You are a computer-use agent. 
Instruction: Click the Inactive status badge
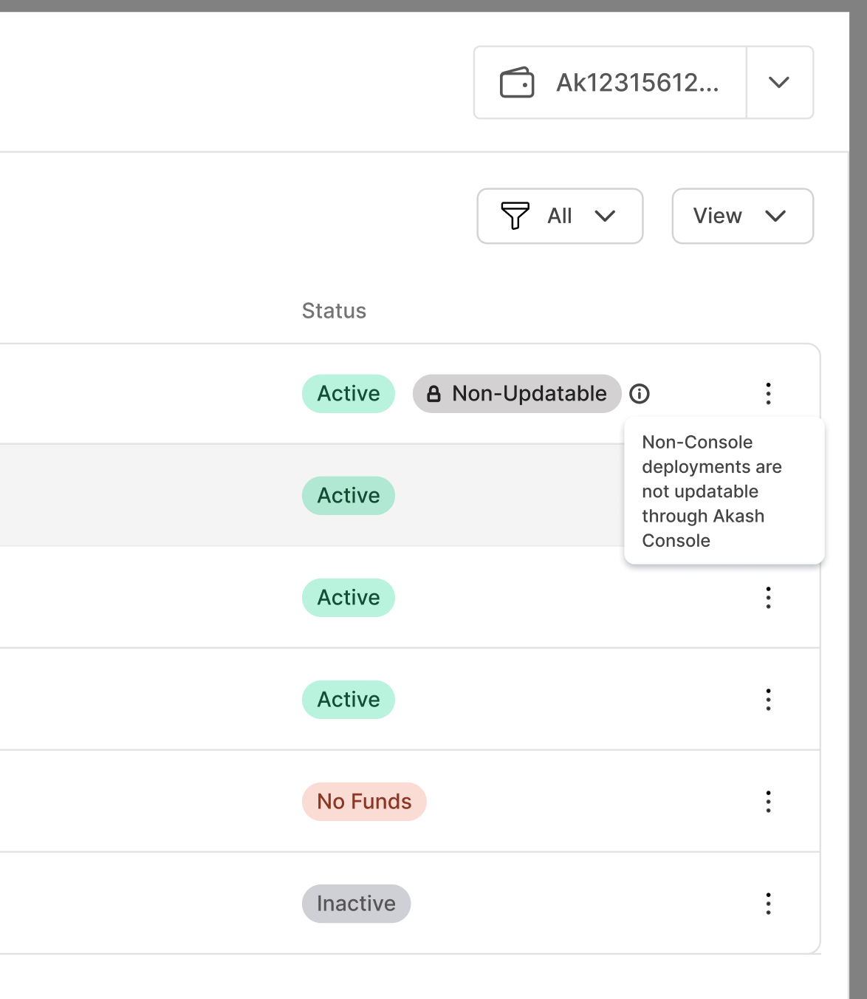(356, 903)
